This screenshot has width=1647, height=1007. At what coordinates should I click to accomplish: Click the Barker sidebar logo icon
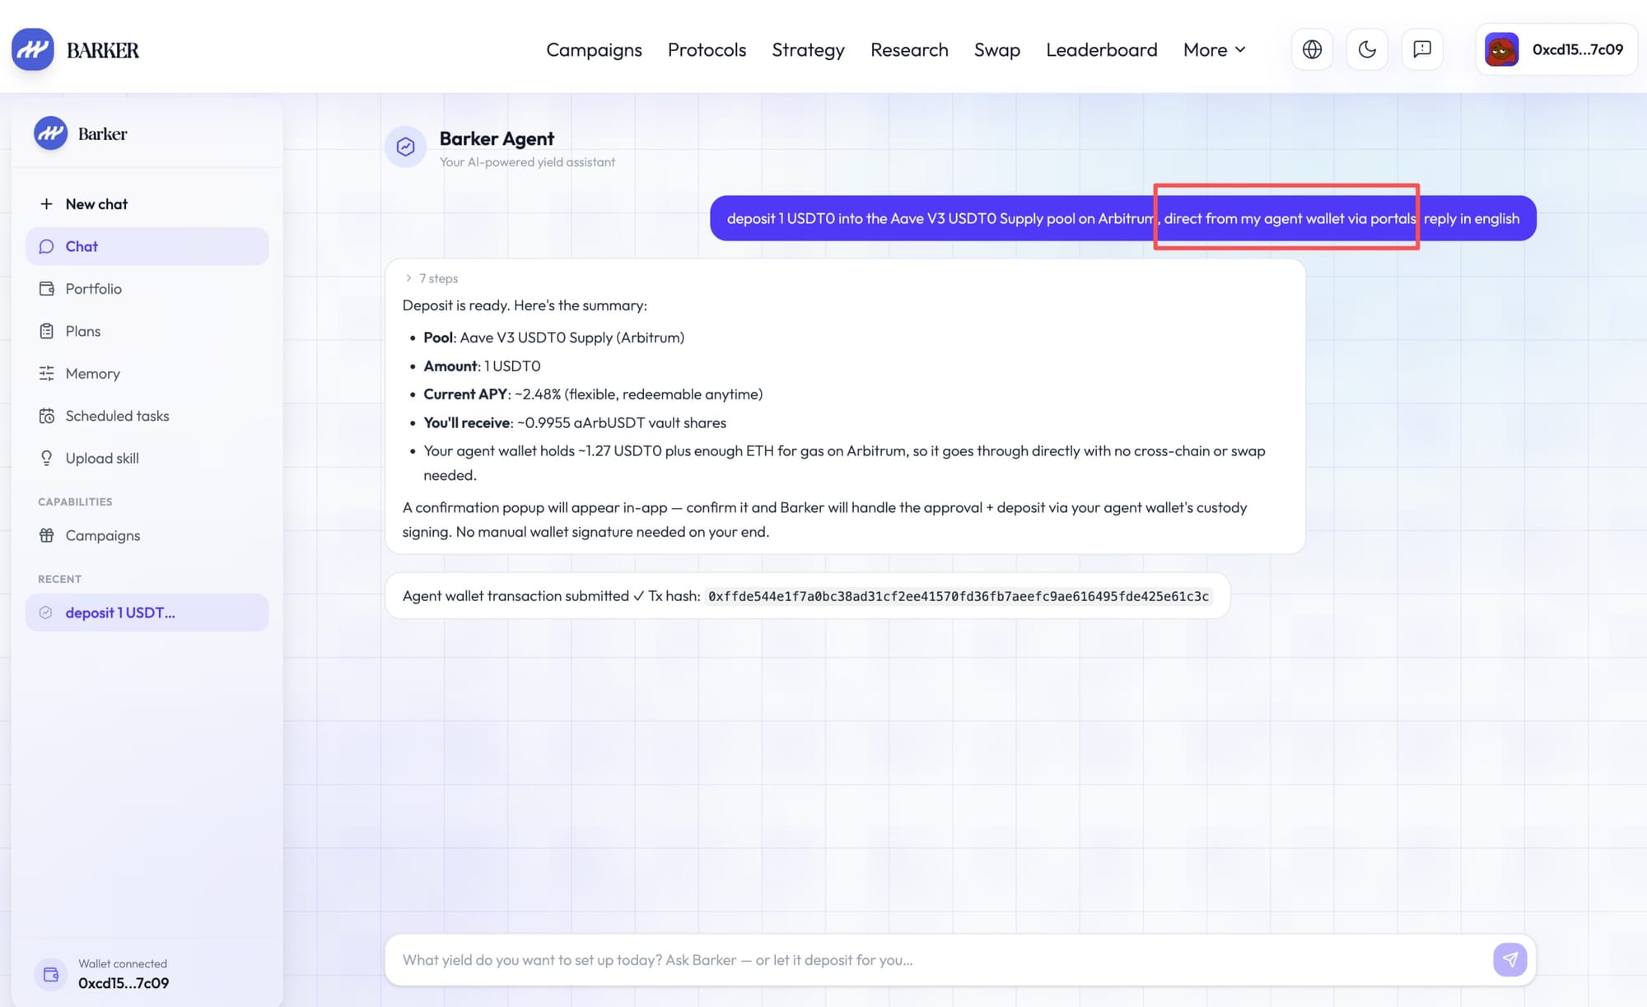[50, 133]
